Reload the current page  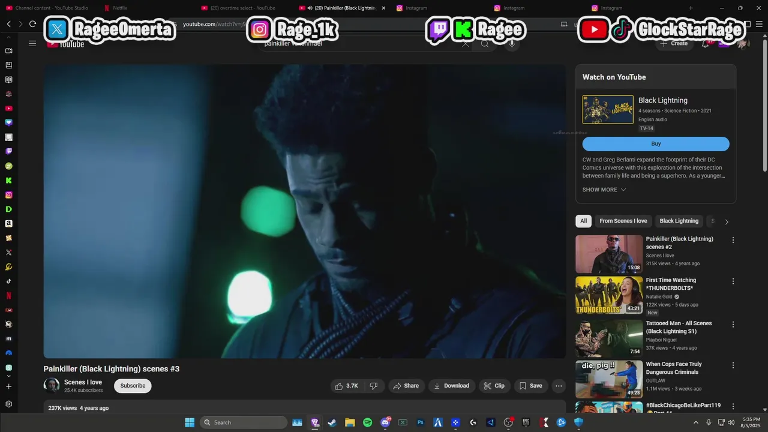[32, 24]
